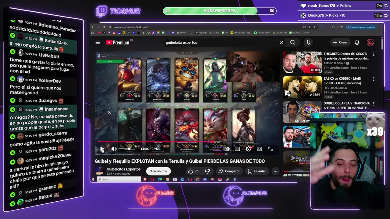Clear the search text with the X

point(282,43)
